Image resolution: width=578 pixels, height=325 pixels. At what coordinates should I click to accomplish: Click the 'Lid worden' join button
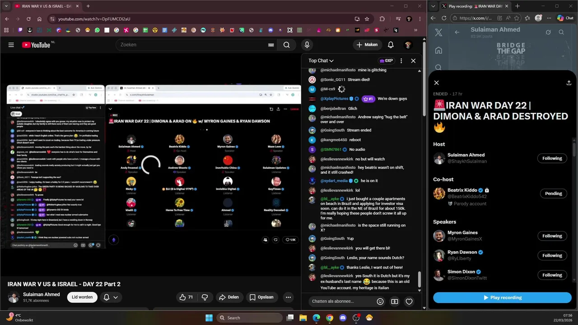pos(82,297)
